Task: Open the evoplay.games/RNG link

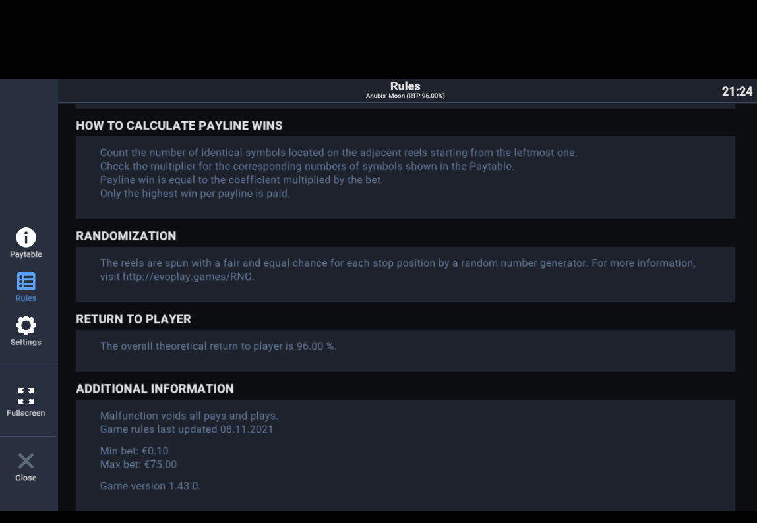Action: coord(188,277)
